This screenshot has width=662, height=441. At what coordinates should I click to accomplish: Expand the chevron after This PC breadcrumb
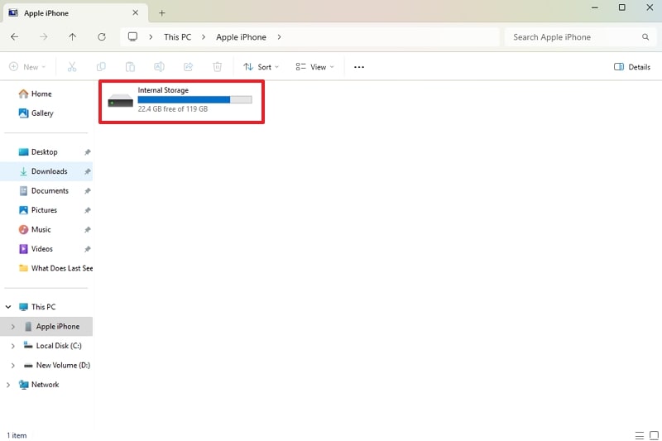[204, 37]
